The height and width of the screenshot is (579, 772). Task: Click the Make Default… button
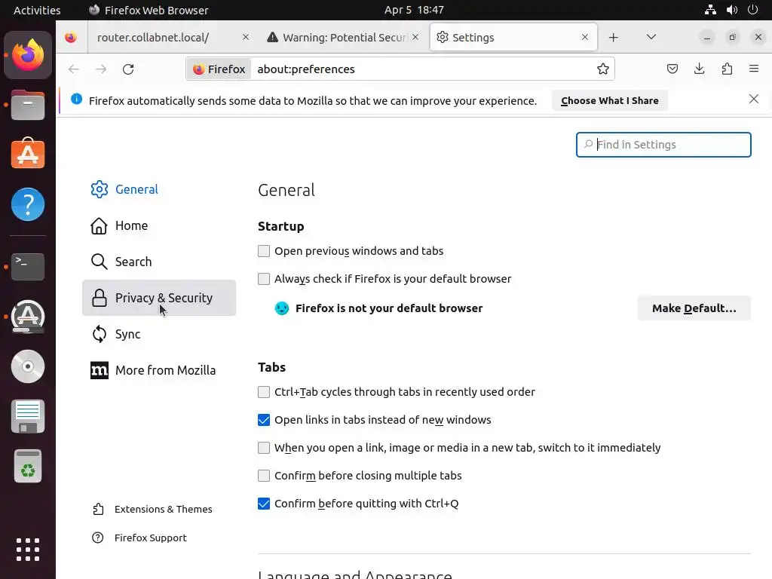tap(694, 308)
